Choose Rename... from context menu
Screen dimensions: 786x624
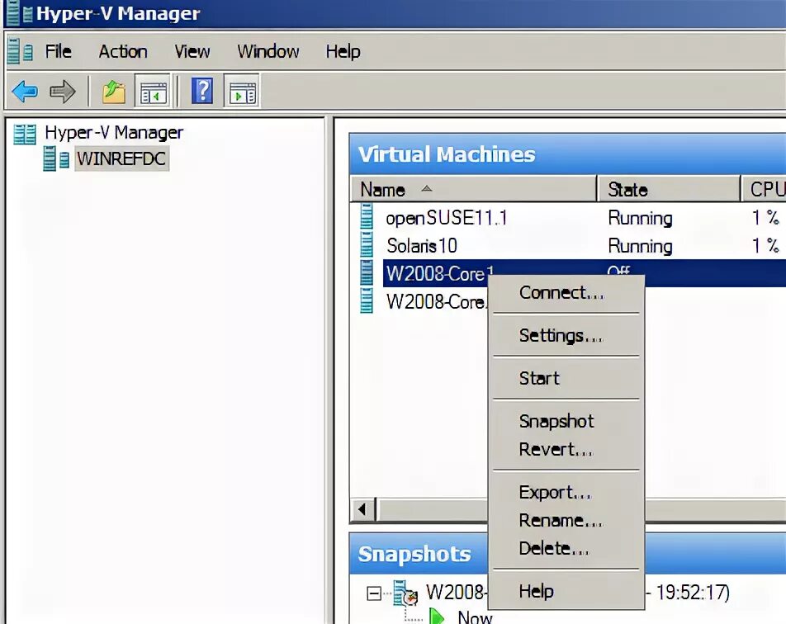(x=566, y=521)
